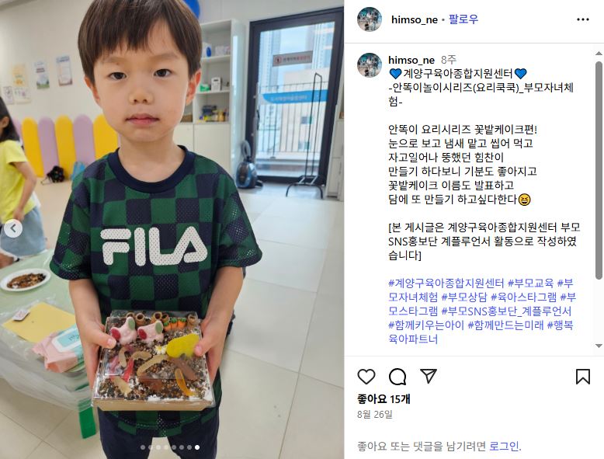Jump to first carousel dot indicator
The height and width of the screenshot is (459, 604).
point(143,447)
